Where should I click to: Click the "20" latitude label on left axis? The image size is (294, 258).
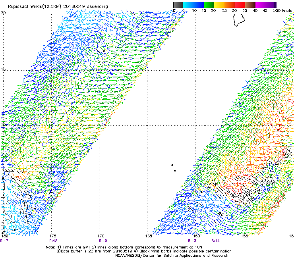(3, 13)
